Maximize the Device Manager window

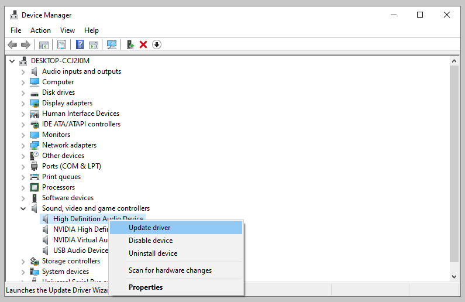point(420,15)
